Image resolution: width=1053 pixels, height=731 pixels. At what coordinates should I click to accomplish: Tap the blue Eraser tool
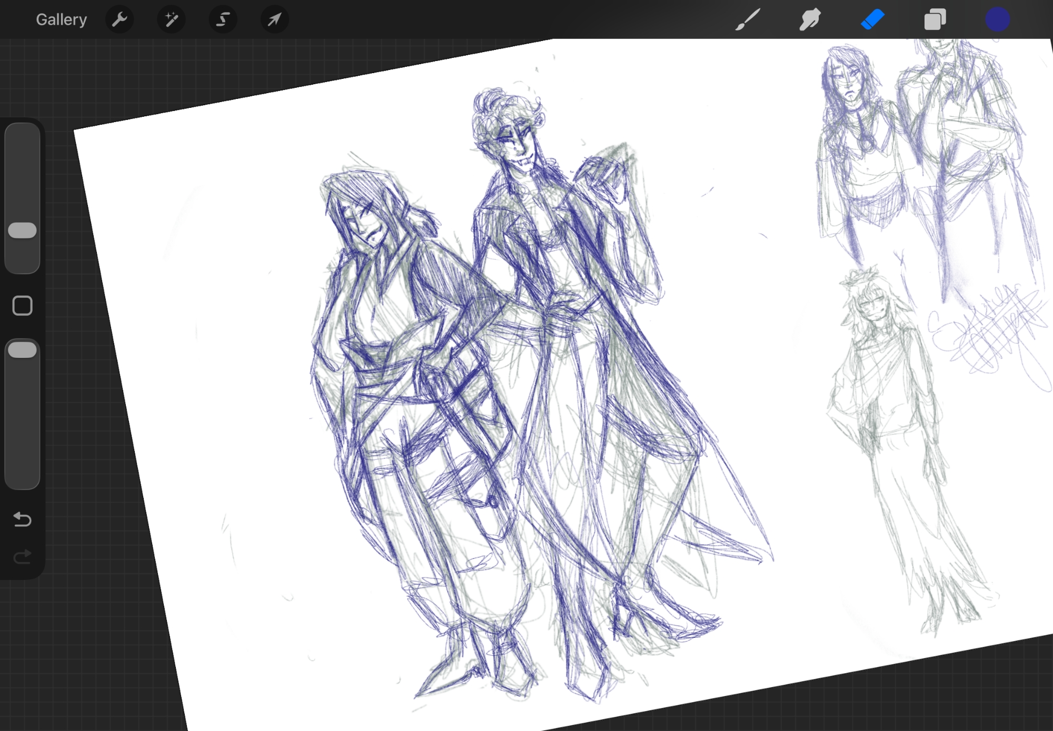click(872, 20)
